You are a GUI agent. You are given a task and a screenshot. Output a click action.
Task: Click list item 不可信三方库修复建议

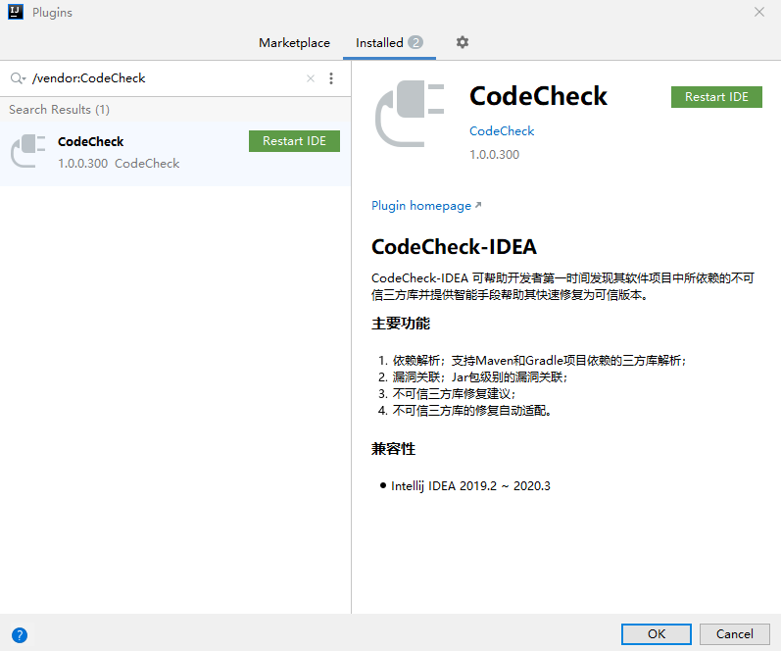tap(454, 394)
